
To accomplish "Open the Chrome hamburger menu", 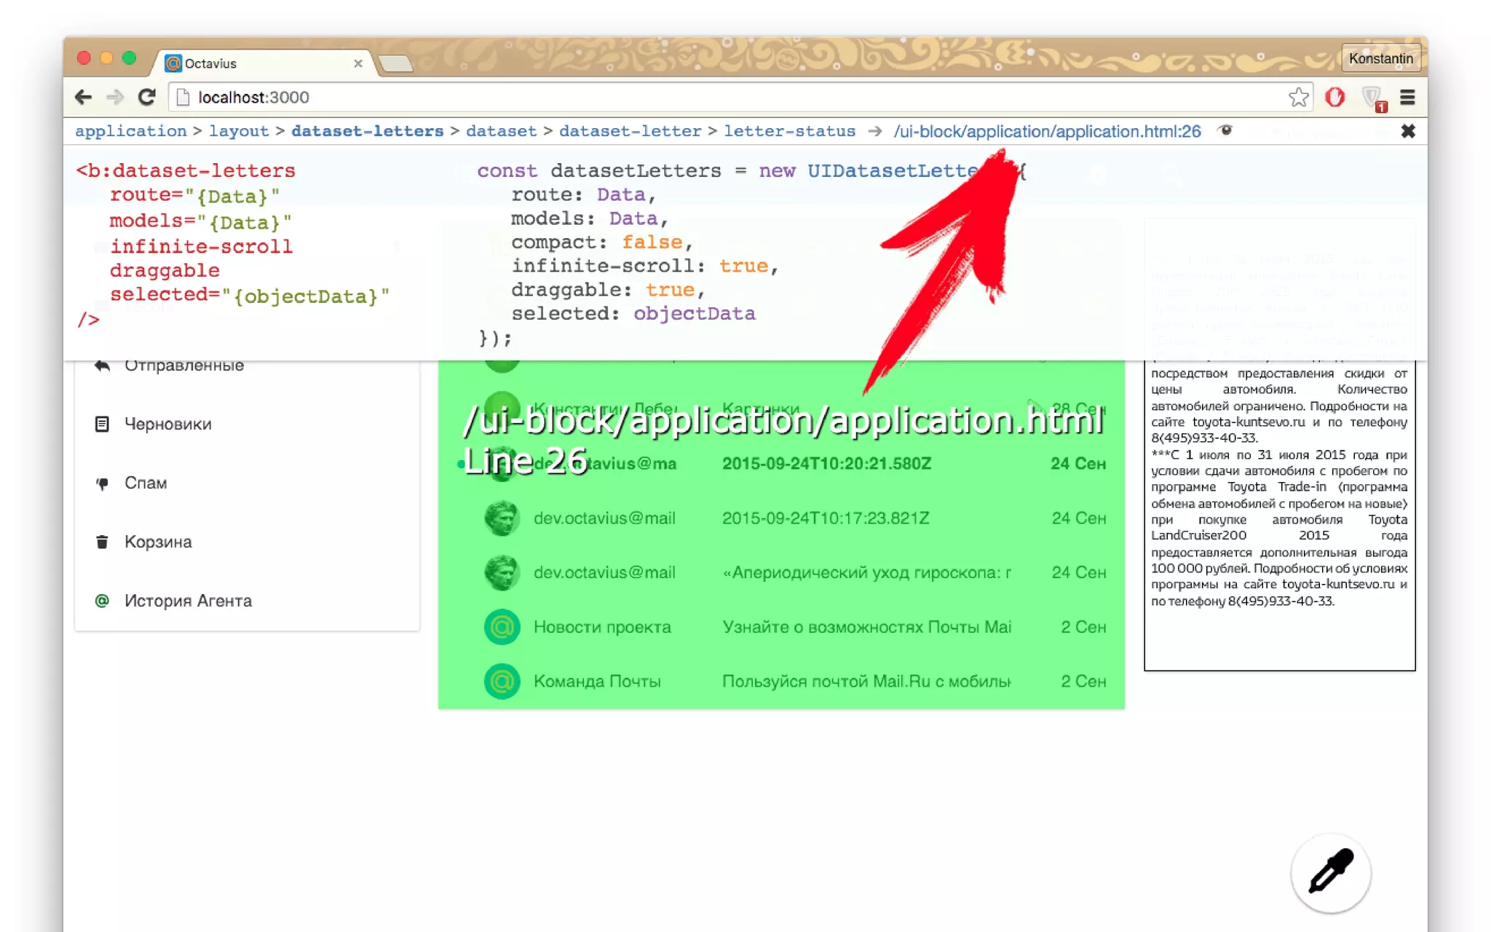I will click(x=1407, y=98).
